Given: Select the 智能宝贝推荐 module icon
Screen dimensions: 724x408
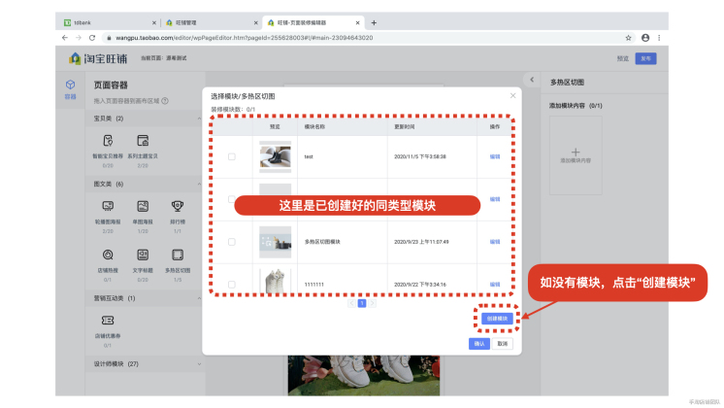Looking at the screenshot, I should click(x=108, y=141).
